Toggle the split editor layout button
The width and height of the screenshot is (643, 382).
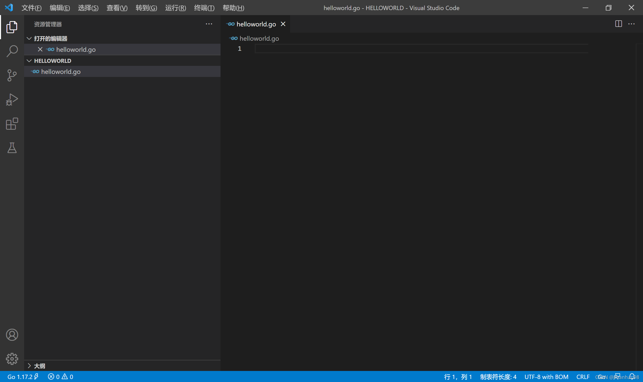pos(618,24)
